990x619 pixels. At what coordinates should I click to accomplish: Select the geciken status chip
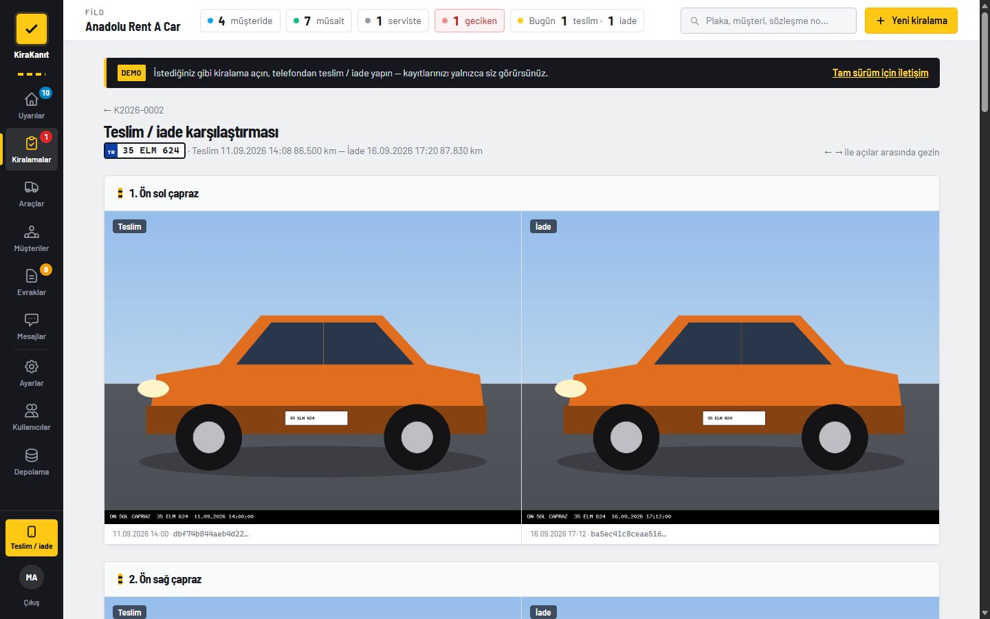coord(470,21)
